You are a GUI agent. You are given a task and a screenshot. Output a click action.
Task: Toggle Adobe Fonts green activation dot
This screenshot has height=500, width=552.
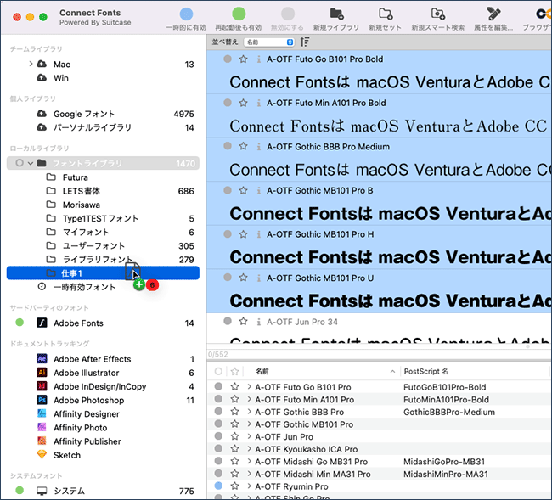(20, 323)
